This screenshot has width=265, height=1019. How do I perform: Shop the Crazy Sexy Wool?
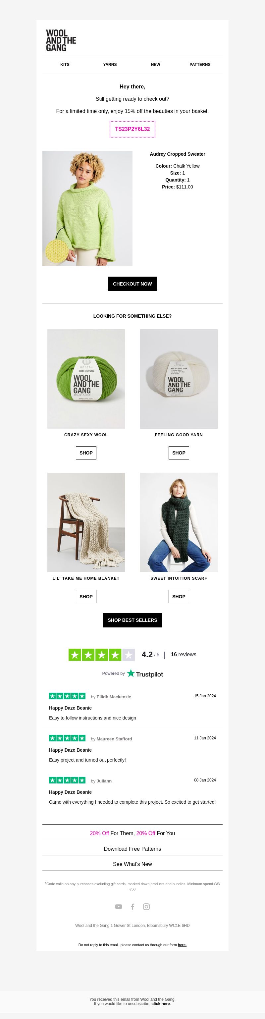point(86,453)
